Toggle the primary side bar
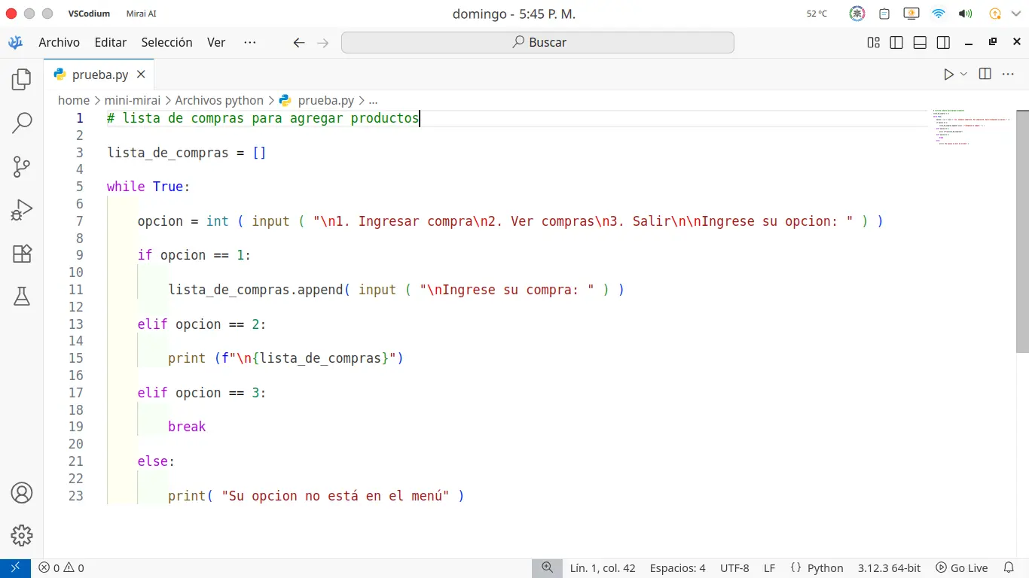This screenshot has height=578, width=1029. pyautogui.click(x=896, y=43)
